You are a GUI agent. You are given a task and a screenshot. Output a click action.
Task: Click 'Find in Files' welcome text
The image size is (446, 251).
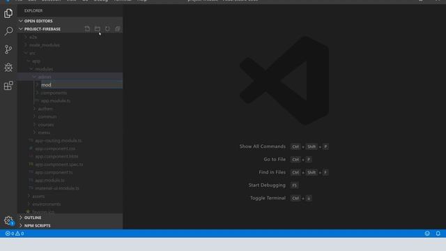coord(272,172)
